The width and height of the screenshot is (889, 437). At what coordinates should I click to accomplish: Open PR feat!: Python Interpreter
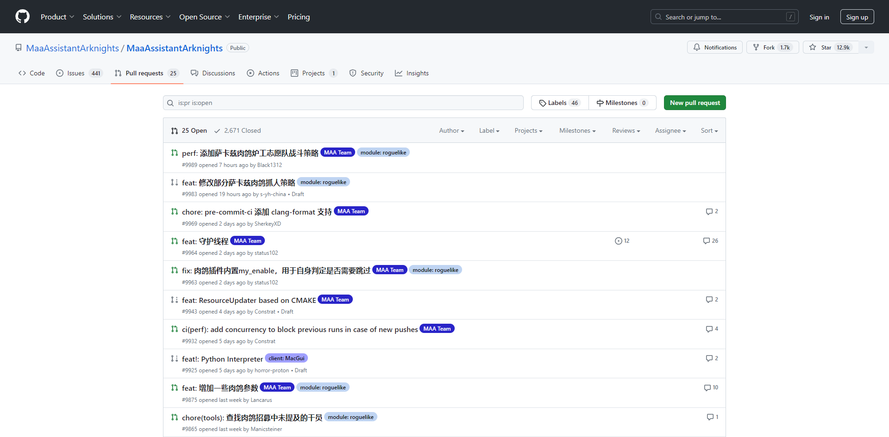(222, 359)
